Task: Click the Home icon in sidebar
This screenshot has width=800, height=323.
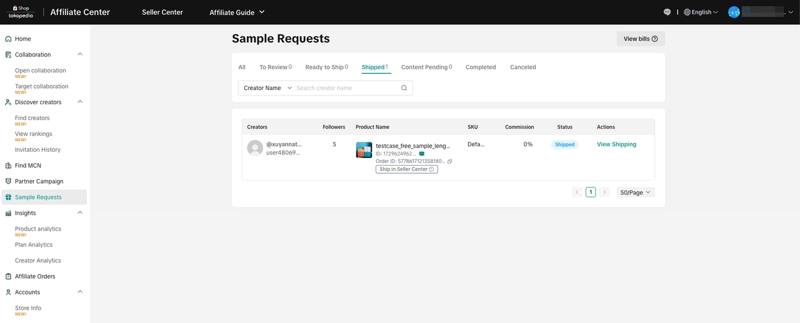Action: (x=8, y=39)
